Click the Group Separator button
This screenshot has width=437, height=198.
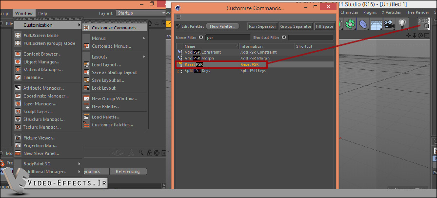pos(296,26)
